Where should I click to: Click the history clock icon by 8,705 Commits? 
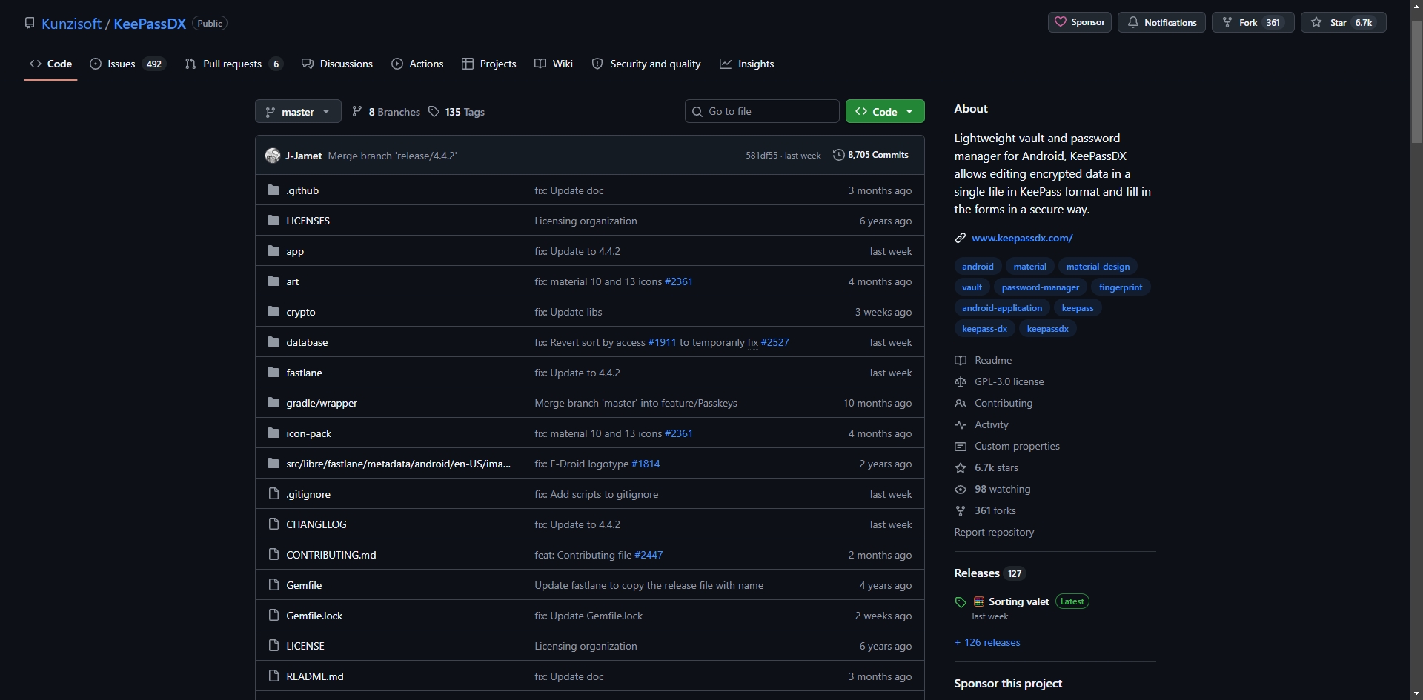[838, 155]
